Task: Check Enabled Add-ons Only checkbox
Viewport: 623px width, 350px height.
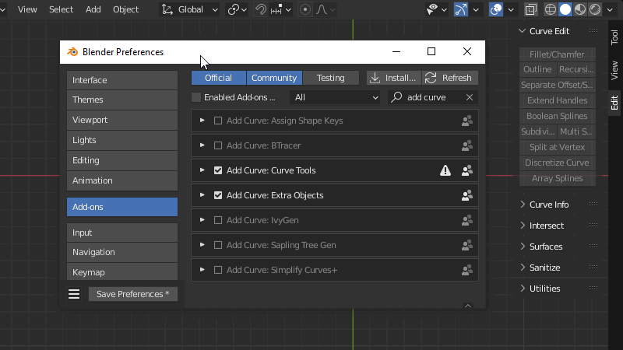Action: pos(196,97)
